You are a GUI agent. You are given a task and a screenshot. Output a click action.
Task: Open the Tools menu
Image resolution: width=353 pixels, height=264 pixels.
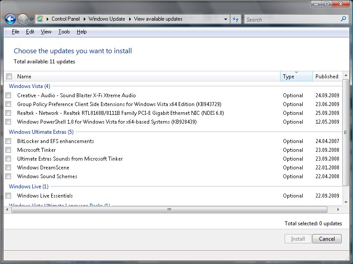pos(64,32)
